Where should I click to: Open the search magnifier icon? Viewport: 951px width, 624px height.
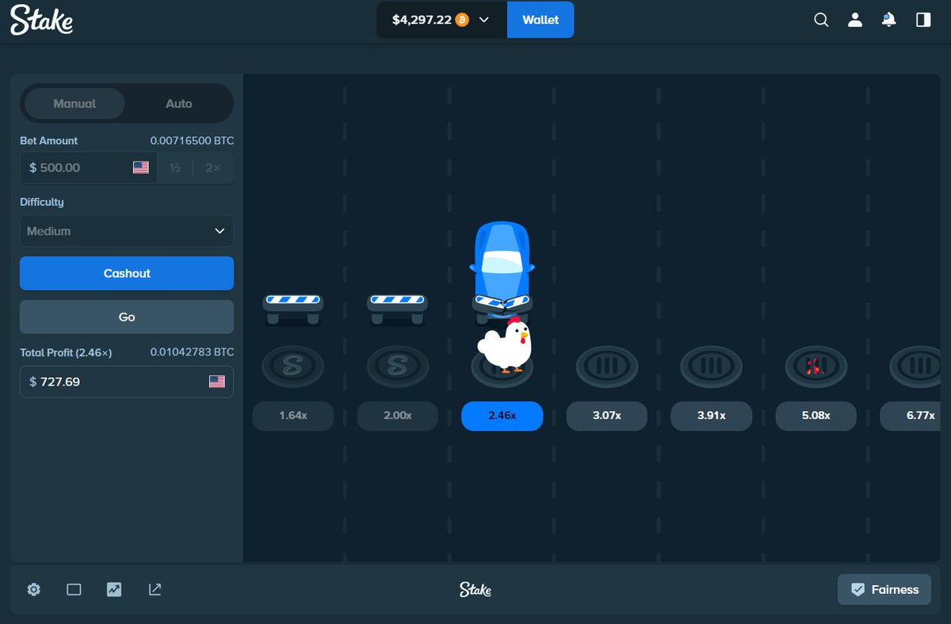pos(821,20)
